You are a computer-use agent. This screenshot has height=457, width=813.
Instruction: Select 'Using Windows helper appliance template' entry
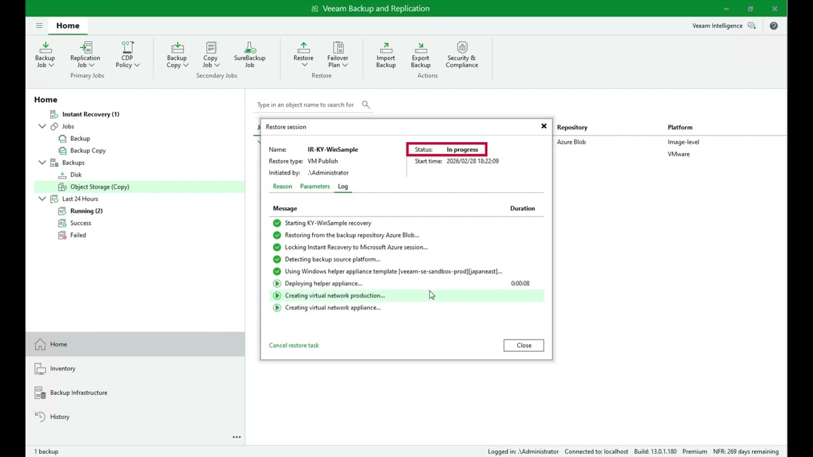coord(406,271)
